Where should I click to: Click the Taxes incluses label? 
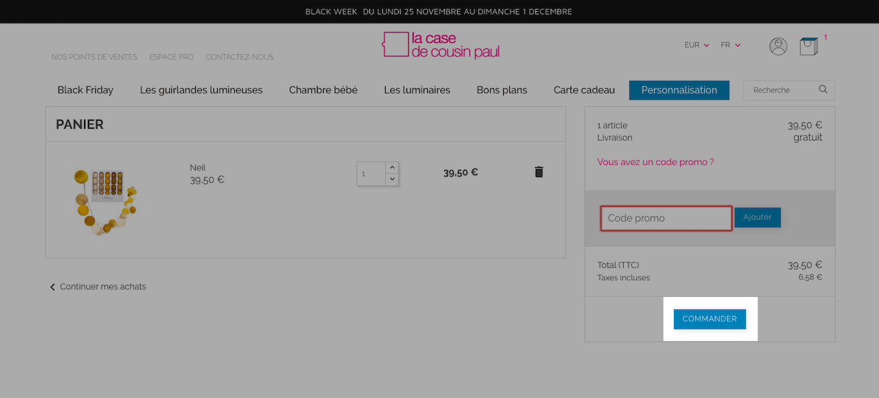click(624, 277)
